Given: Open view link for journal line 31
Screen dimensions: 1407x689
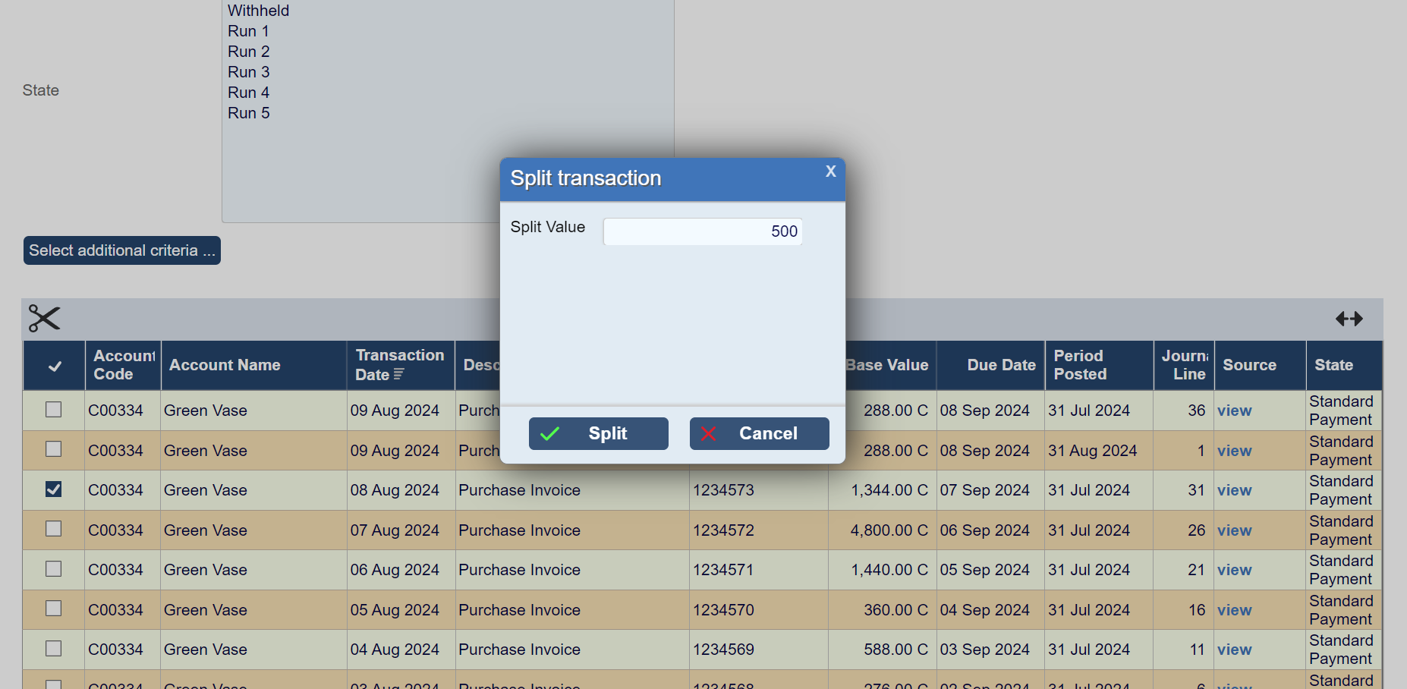Looking at the screenshot, I should (x=1234, y=490).
